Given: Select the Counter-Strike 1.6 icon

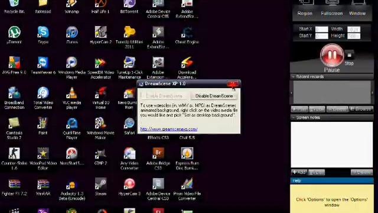Looking at the screenshot, I should 14,159.
